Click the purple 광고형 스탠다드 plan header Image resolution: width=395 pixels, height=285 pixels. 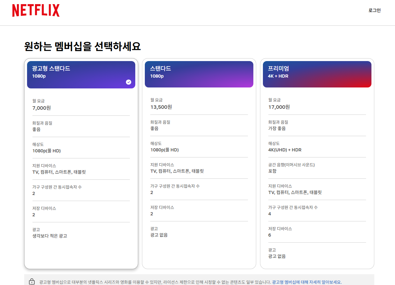81,74
